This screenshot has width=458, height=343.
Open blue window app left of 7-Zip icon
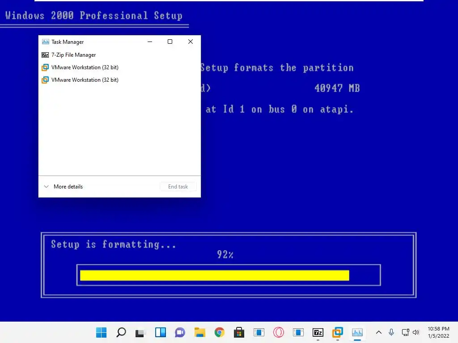click(x=298, y=332)
